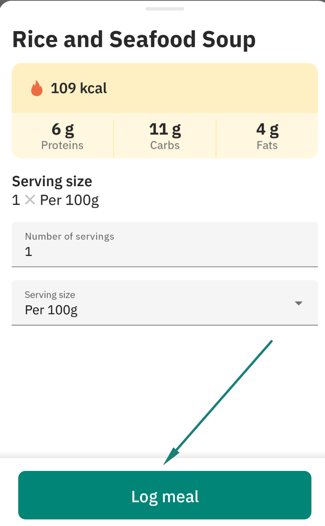Screen dimensions: 325x526
Task: Focus the Number of servings input
Action: pyautogui.click(x=165, y=244)
